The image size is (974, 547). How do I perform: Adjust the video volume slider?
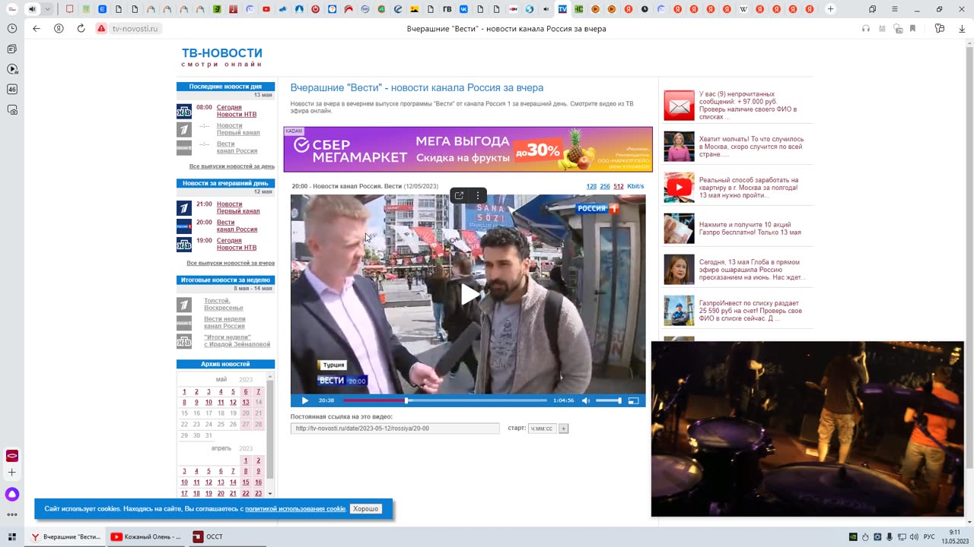point(608,400)
